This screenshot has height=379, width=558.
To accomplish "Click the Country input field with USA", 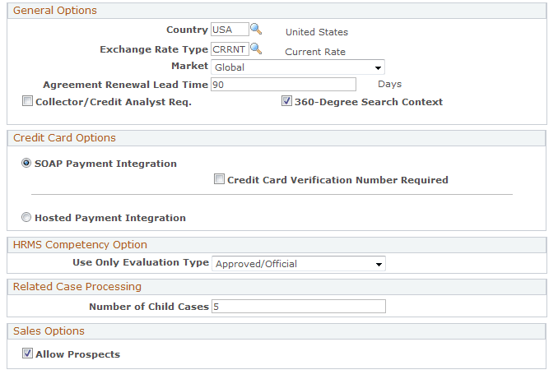I will 230,29.
